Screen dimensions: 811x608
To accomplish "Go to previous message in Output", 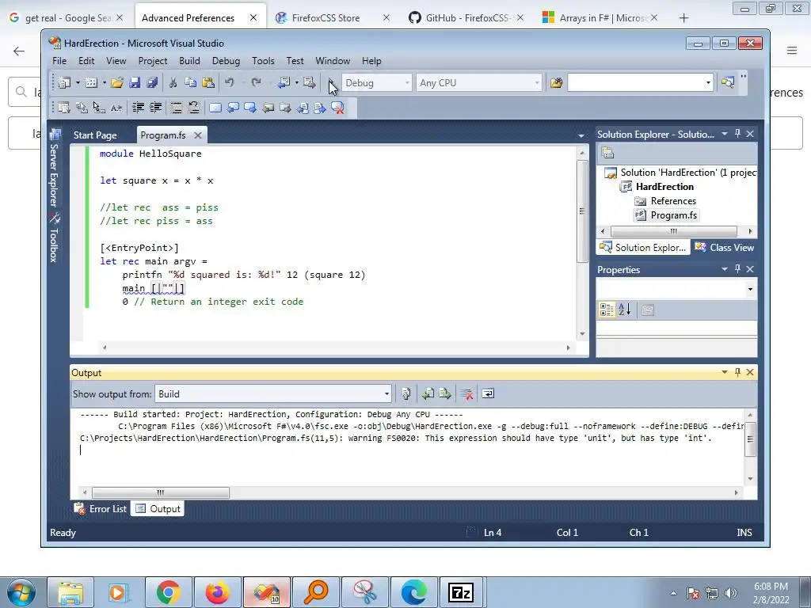I will (428, 394).
